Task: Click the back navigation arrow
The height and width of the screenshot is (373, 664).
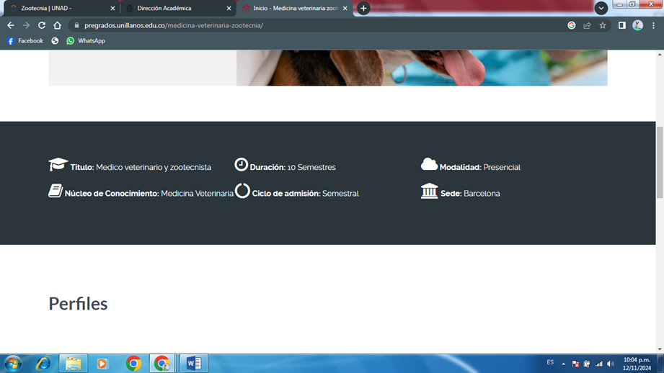Action: pyautogui.click(x=10, y=25)
